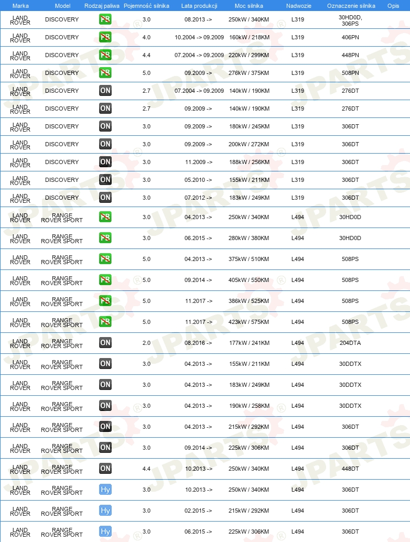Screen dimensions: 410x542
Task: Click the Marka column header
Action: [20, 6]
